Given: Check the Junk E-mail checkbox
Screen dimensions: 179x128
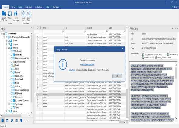Looking at the screenshot, I should pyautogui.click(x=11, y=76).
